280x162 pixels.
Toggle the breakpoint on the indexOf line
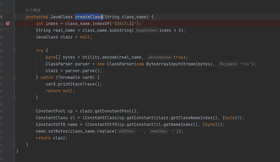8,24
